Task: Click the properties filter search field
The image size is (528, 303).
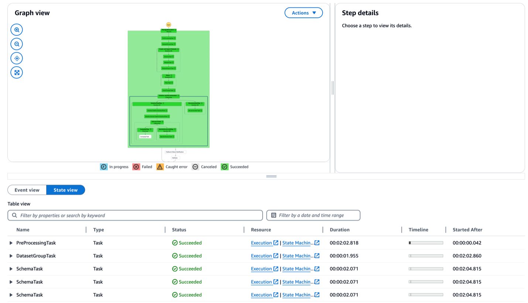Action: tap(135, 215)
